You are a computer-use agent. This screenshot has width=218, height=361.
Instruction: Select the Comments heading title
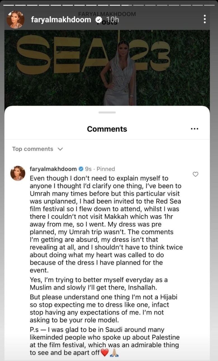click(x=107, y=129)
